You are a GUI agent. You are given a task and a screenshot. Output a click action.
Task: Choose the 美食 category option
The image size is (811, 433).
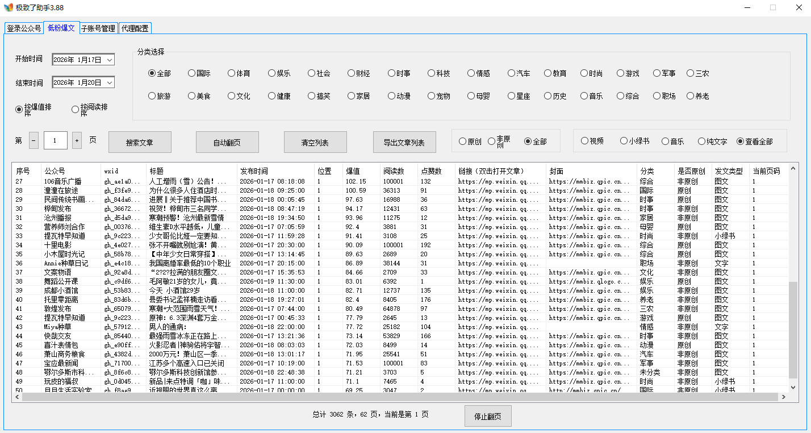click(192, 96)
